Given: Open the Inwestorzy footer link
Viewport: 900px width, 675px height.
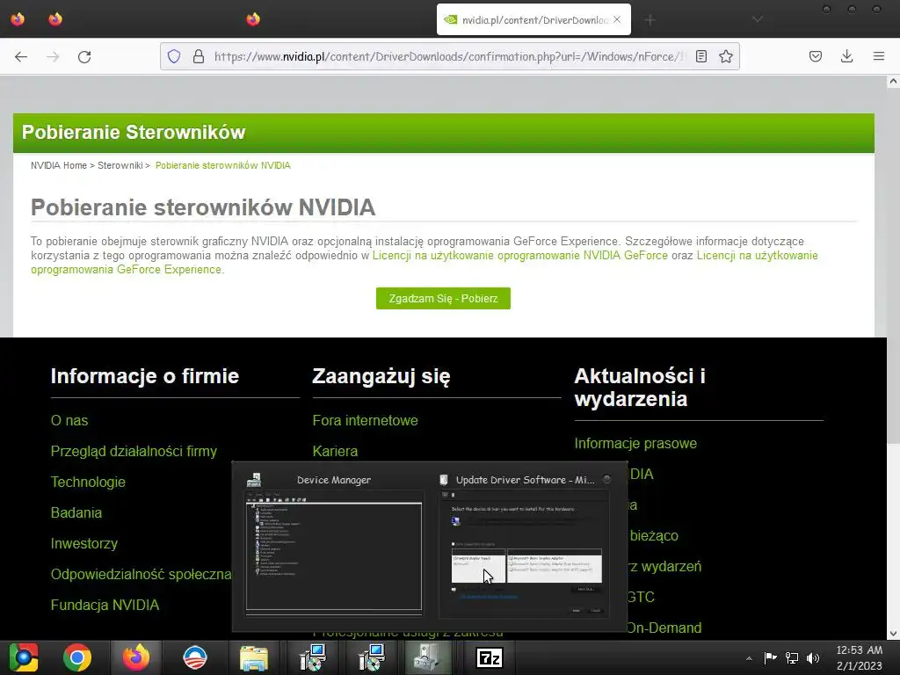Looking at the screenshot, I should (x=83, y=543).
